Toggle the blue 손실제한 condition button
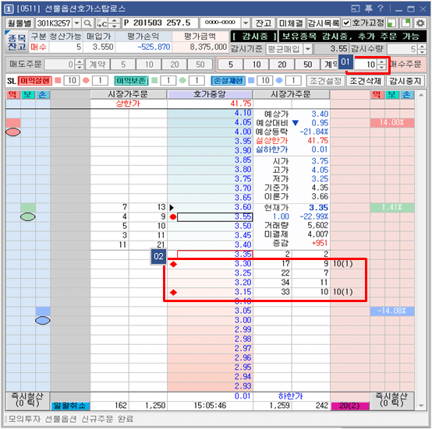This screenshot has height=429, width=432. click(228, 80)
